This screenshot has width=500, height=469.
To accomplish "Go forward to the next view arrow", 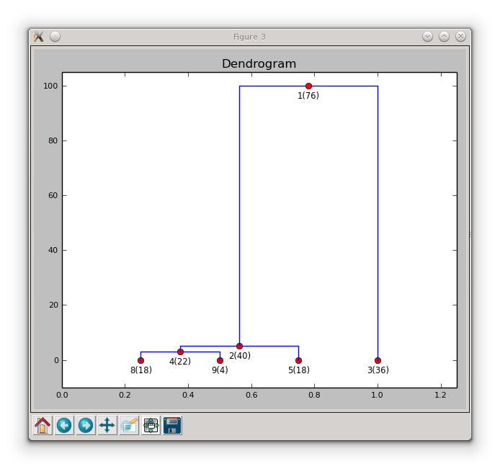I will pos(86,425).
